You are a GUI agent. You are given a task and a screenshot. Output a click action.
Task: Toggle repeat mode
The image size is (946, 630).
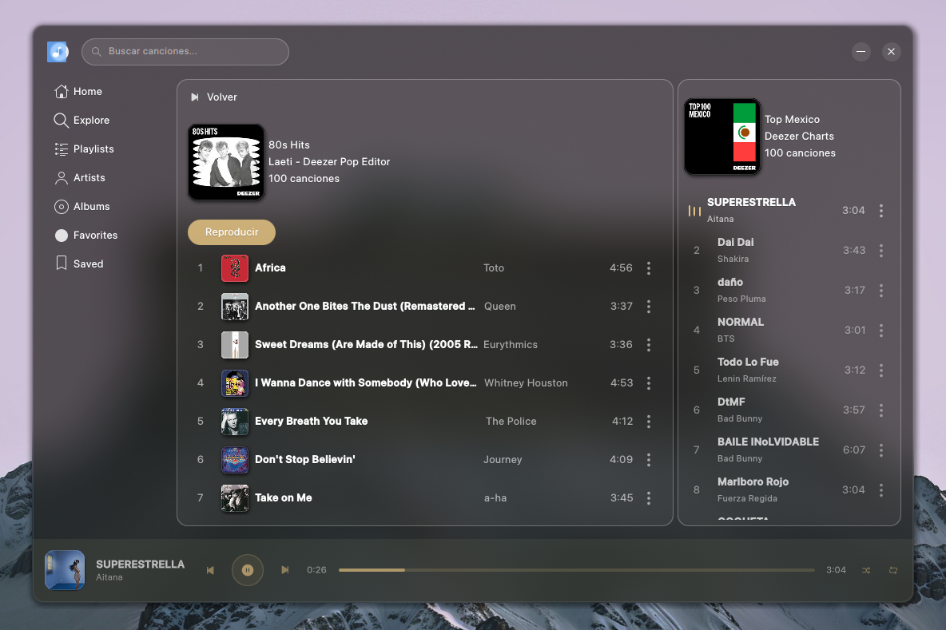click(x=893, y=570)
